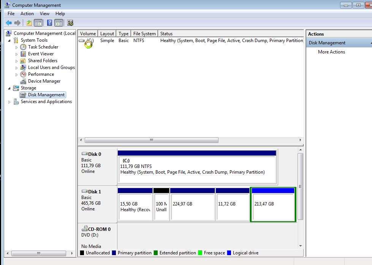Select the 213,47 GB logical drive
Screen dimensions: 372x265
(x=273, y=205)
